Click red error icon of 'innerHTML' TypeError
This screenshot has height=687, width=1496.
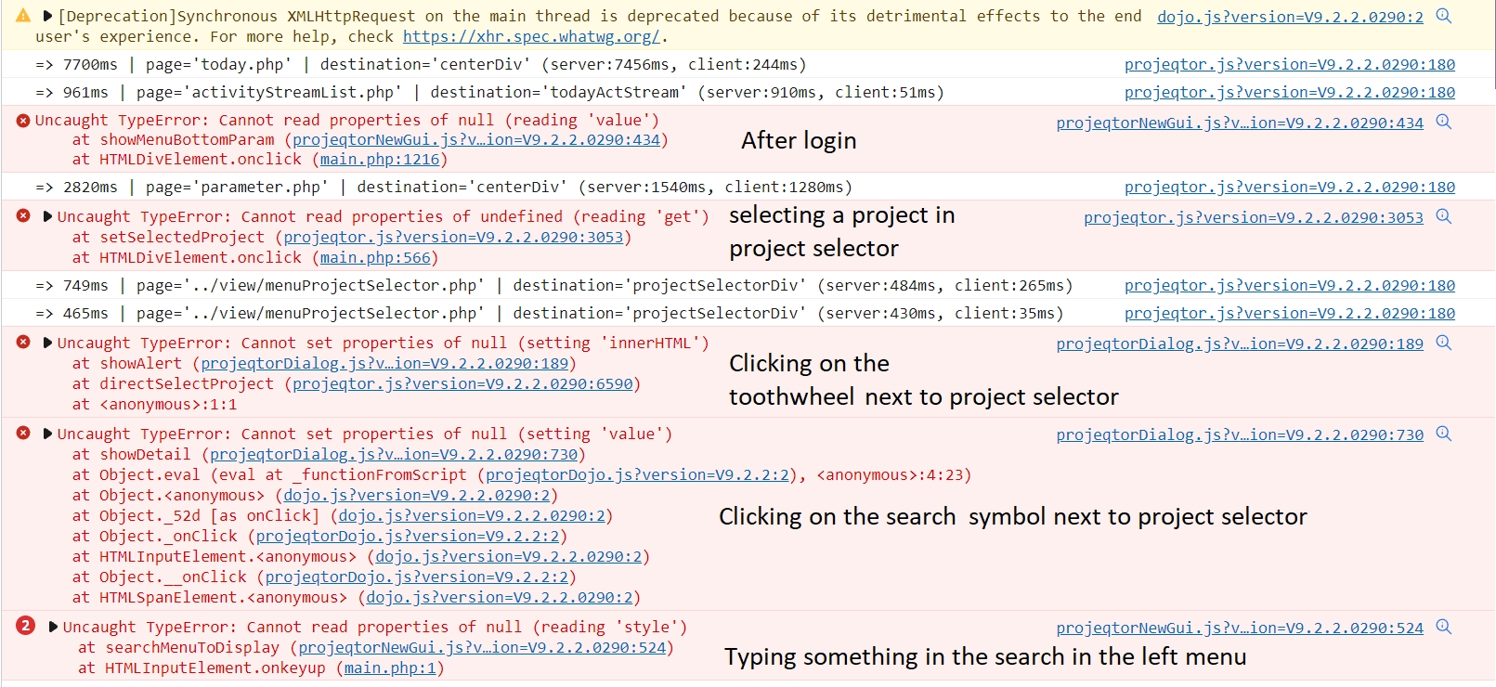(23, 342)
